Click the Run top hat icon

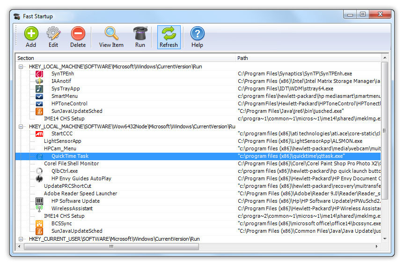pyautogui.click(x=140, y=34)
